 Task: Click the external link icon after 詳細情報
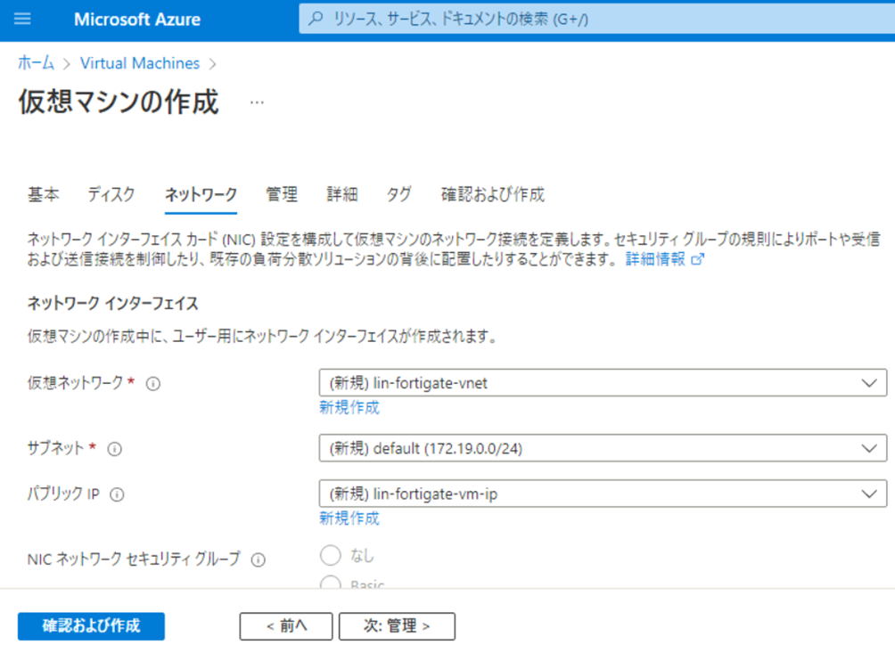point(698,259)
